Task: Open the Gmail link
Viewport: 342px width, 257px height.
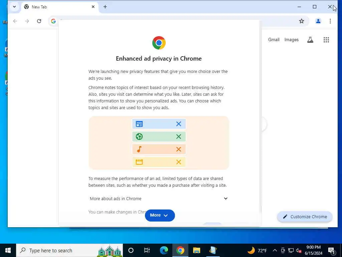Action: pyautogui.click(x=274, y=39)
